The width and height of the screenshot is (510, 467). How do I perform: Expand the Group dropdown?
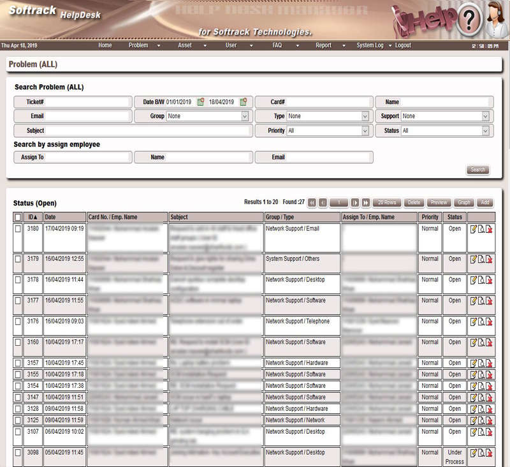[245, 116]
